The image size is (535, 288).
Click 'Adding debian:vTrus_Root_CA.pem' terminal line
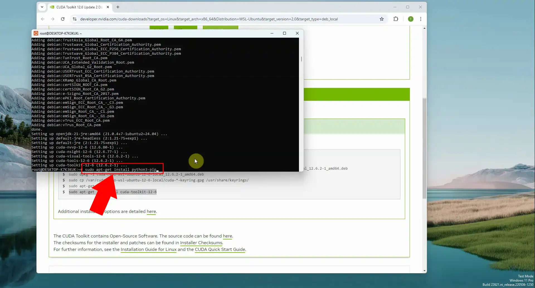66,125
